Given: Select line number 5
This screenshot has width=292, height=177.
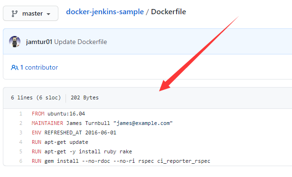Looking at the screenshot, I should 21,151.
